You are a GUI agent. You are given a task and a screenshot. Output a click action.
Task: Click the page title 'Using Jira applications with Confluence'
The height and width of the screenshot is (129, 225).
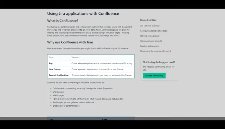83,13
